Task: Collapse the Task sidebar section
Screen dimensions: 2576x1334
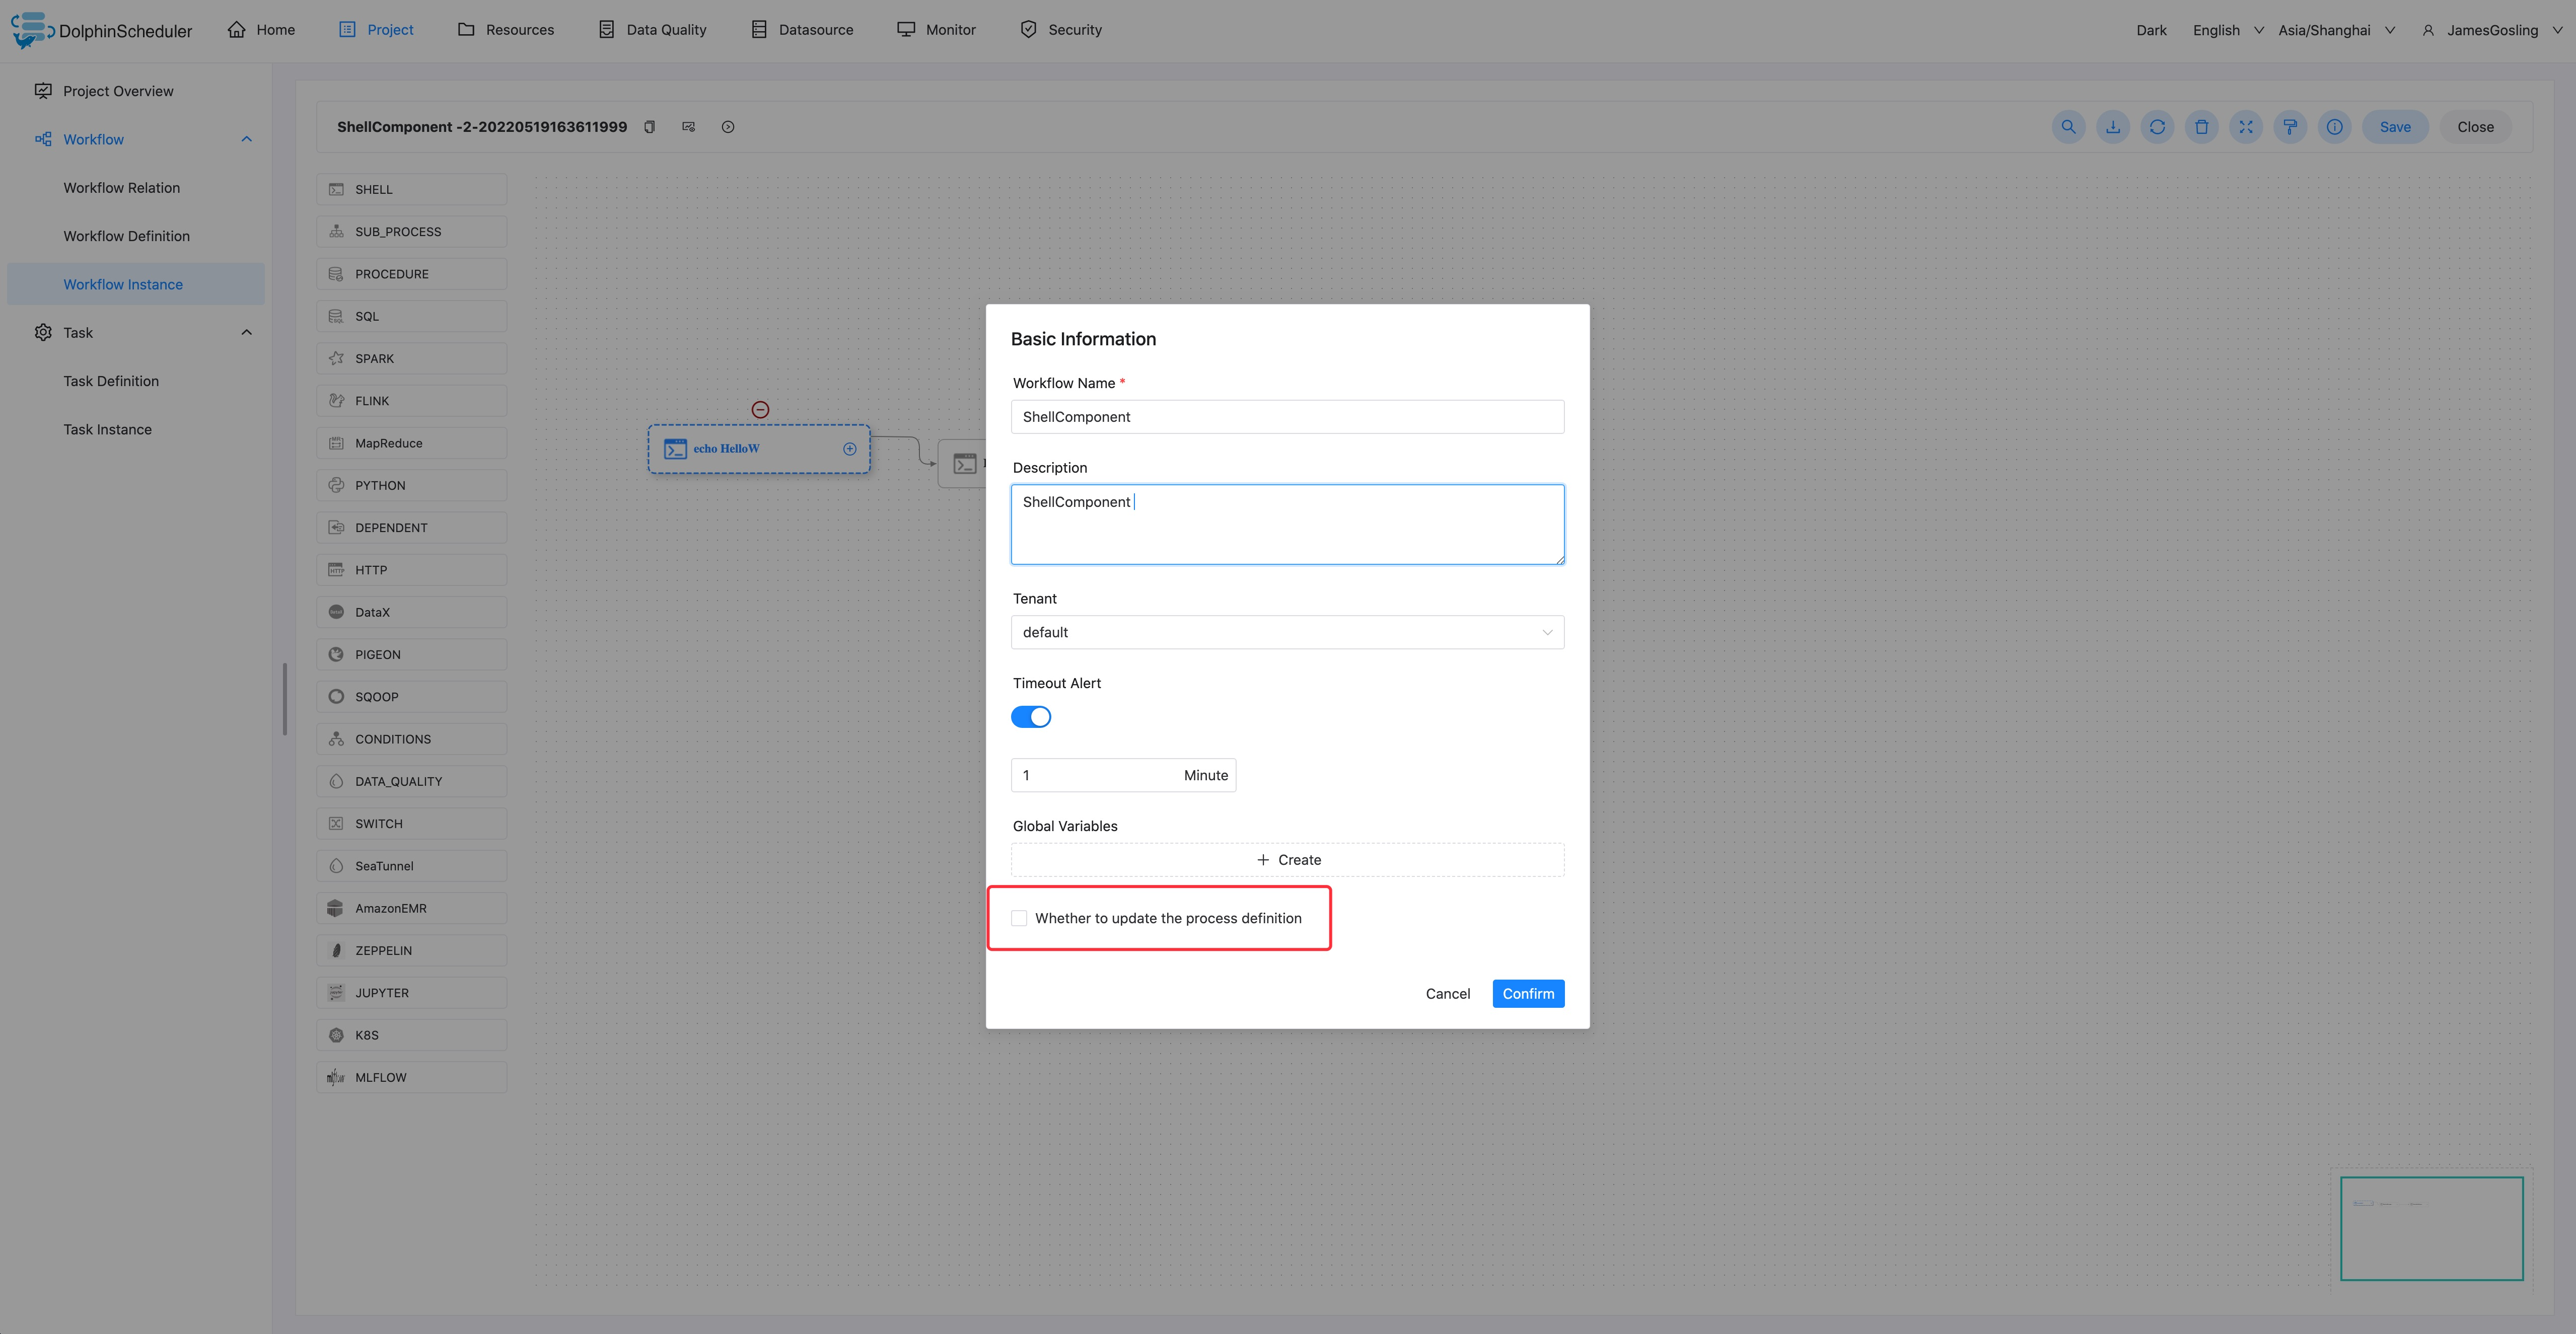Action: tap(246, 333)
